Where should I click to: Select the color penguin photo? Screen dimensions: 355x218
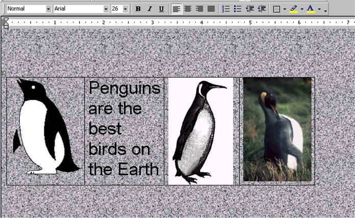coord(277,129)
